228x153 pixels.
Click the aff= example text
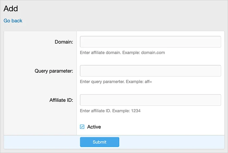tap(148, 82)
